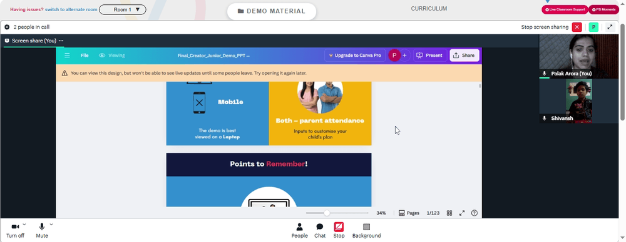This screenshot has height=242, width=626.
Task: Click Both – parent attendance text
Action: (x=320, y=120)
